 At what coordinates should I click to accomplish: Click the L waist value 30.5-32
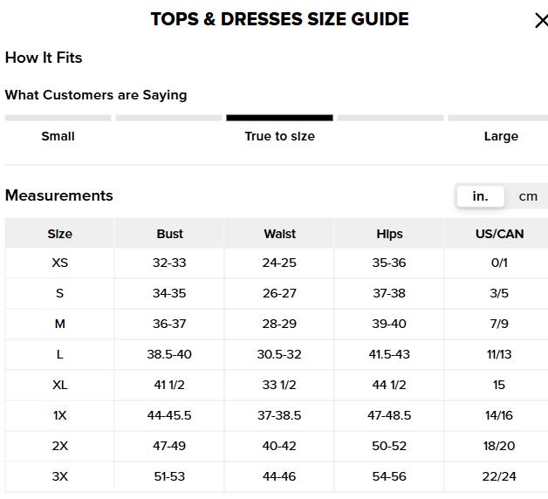tap(279, 354)
